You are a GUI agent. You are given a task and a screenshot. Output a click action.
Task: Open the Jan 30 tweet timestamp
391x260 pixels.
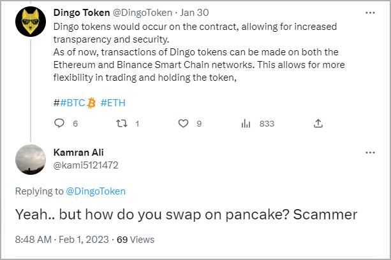(195, 13)
